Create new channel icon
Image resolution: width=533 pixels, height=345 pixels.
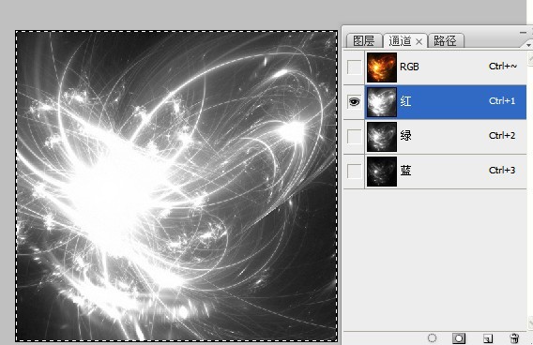tap(488, 338)
